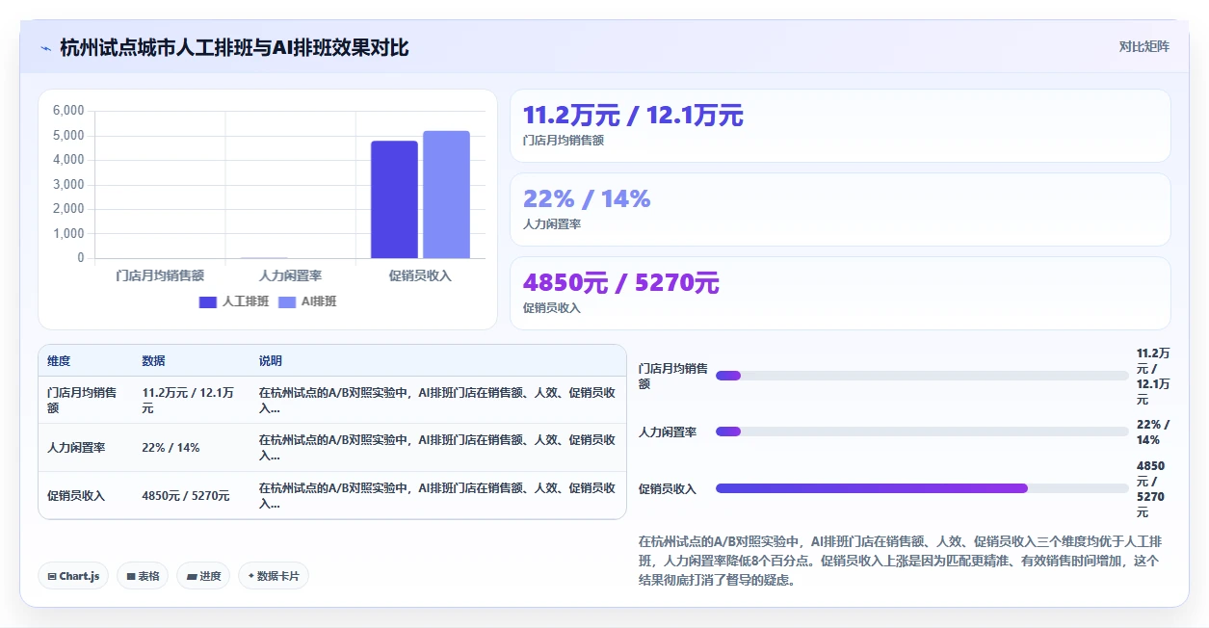Image resolution: width=1209 pixels, height=628 pixels.
Task: Click the 促销员收入 progress bar
Action: click(922, 488)
